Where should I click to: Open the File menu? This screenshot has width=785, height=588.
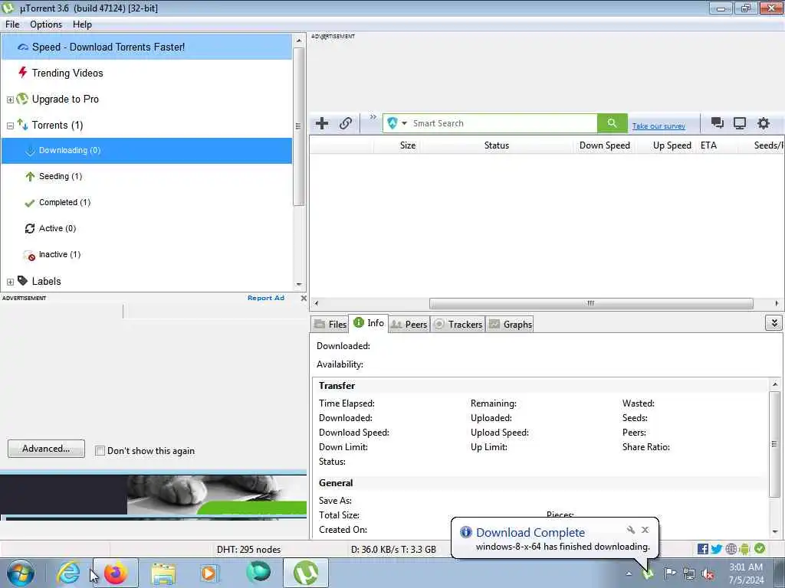[12, 24]
